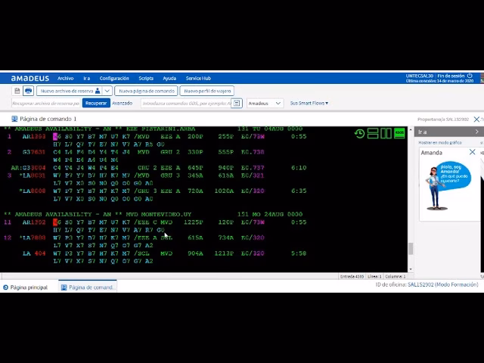Click the terminal scrollbar up arrow

[x=411, y=130]
